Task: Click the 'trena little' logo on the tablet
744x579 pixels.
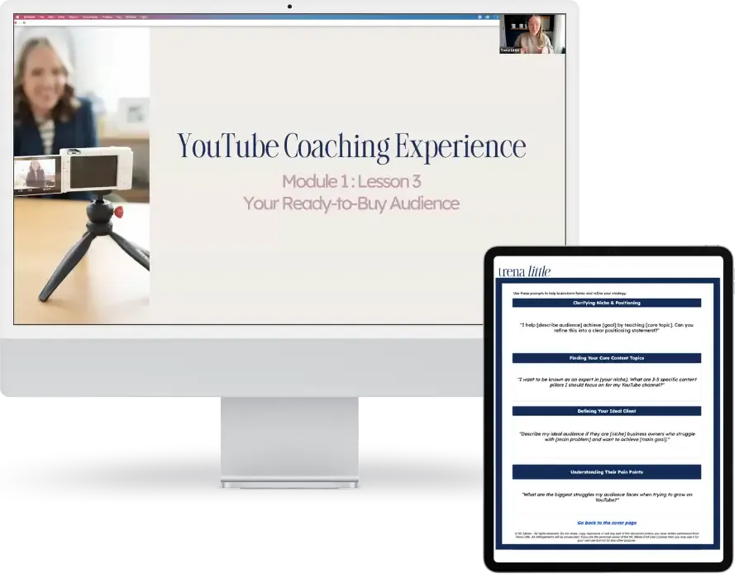Action: (524, 271)
